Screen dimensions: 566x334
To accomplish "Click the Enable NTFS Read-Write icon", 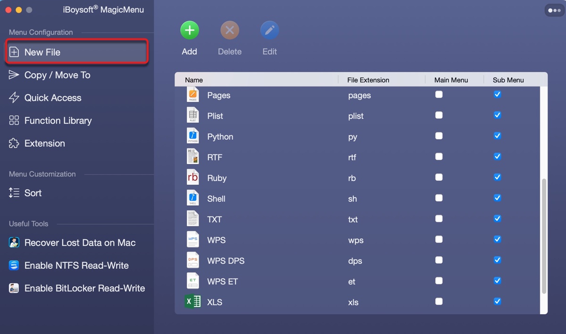I will point(14,266).
